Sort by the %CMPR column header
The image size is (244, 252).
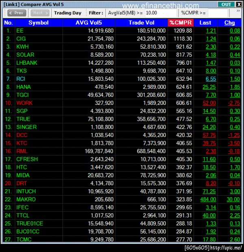pos(181,23)
